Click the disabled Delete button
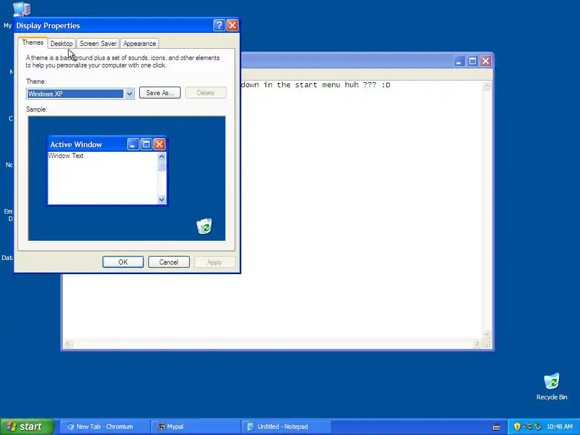This screenshot has height=435, width=580. (206, 93)
